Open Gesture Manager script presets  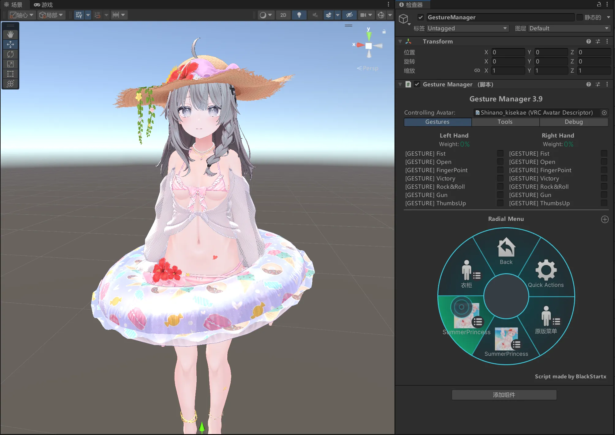click(598, 84)
